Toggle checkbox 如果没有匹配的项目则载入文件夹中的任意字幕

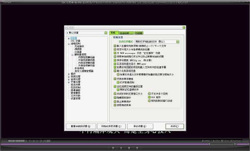click(x=115, y=67)
